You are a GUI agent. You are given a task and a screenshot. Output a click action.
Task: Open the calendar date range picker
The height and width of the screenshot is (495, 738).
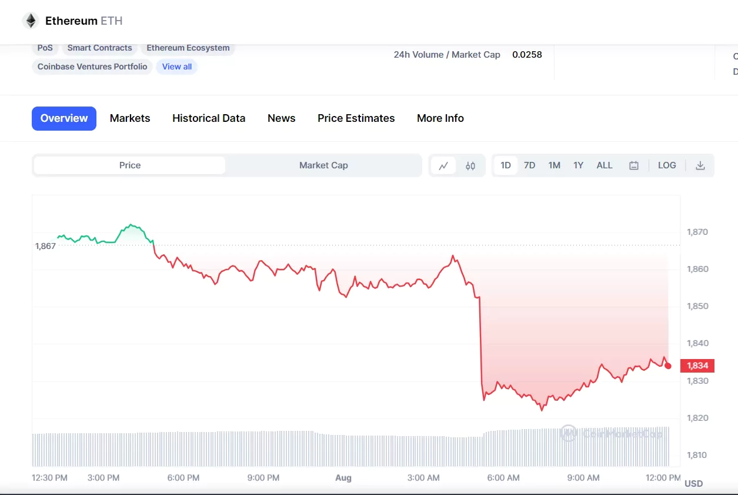pos(634,166)
